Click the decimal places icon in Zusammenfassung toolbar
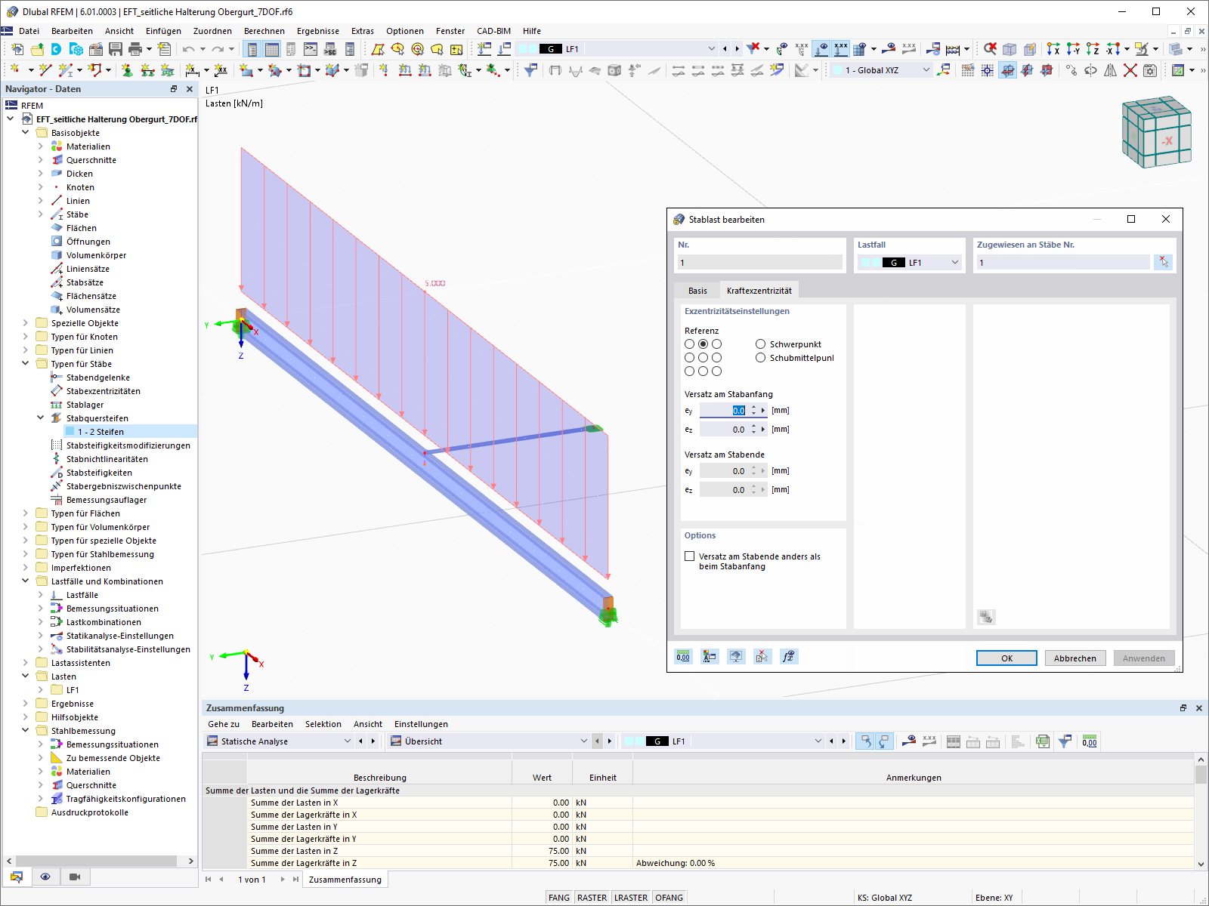The image size is (1209, 906). tap(1089, 741)
